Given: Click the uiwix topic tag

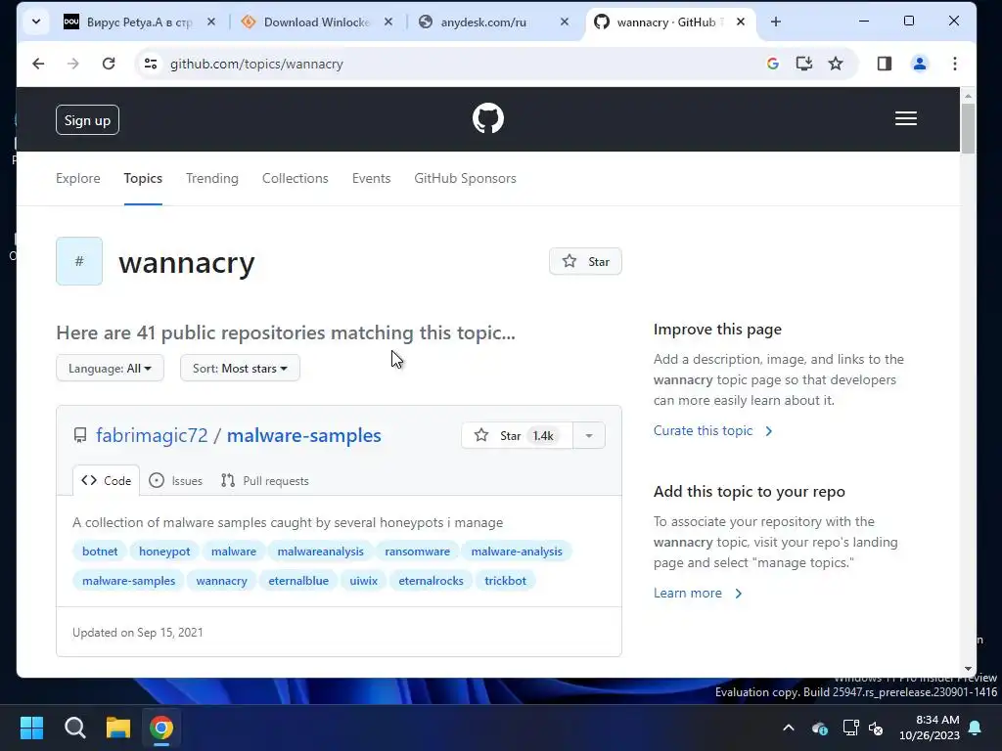Looking at the screenshot, I should 364,581.
